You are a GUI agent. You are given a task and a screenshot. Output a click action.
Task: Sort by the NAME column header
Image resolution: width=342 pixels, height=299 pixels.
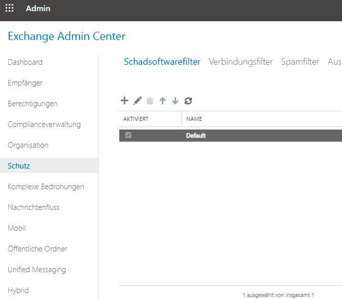(194, 119)
